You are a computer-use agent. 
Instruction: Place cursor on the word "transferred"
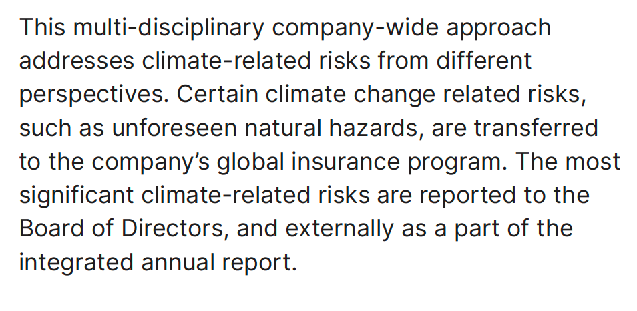click(536, 127)
